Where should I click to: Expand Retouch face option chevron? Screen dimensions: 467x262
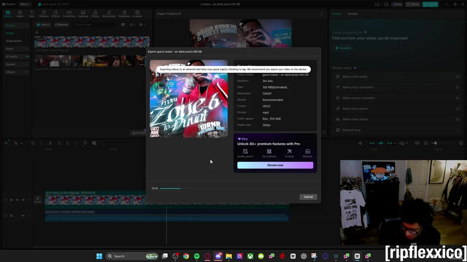(x=458, y=130)
